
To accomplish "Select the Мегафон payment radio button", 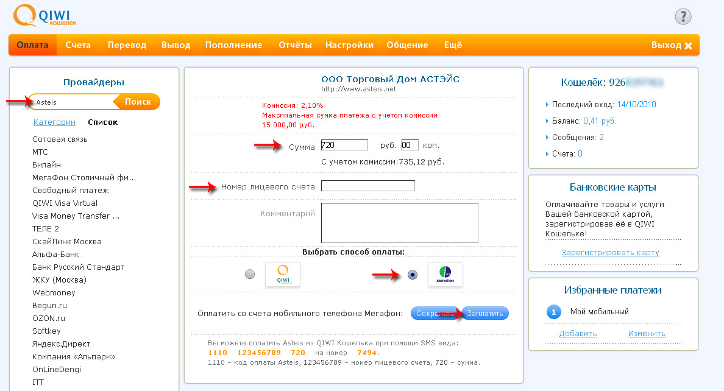I will pyautogui.click(x=413, y=275).
